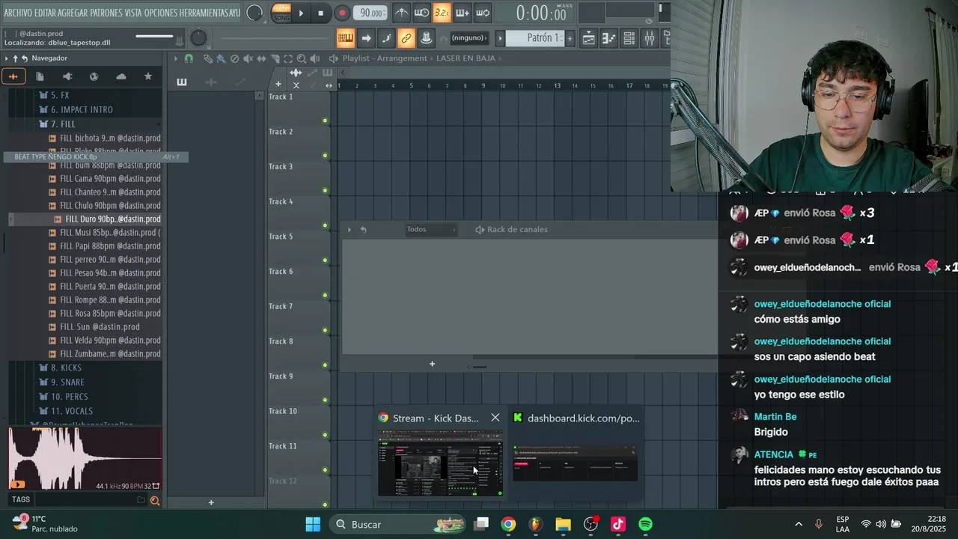Screen dimensions: 958x539
Task: Click the arrow step-edit icon
Action: pos(366,38)
